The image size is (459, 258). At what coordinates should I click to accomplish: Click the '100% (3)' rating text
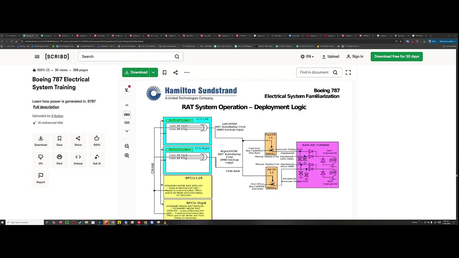tap(43, 70)
